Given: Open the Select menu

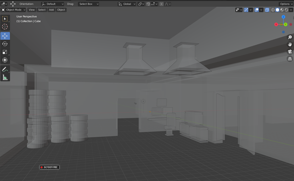Looking at the screenshot, I should (x=42, y=10).
